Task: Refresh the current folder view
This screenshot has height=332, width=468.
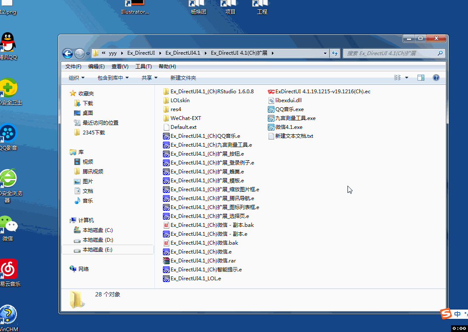Action: point(335,53)
